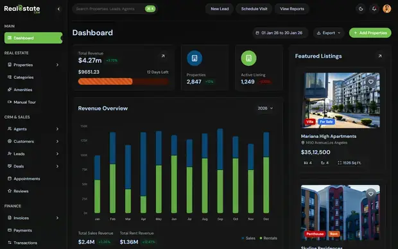The image size is (398, 249).
Task: Click the Deals sidebar icon
Action: 10,166
